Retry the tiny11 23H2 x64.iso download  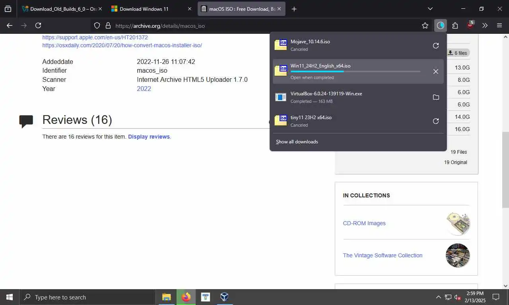coord(436,121)
